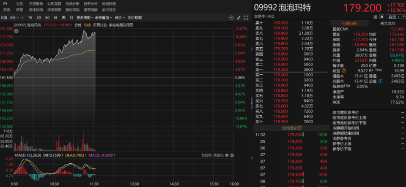This screenshot has height=187, width=406.
Task: Click the collapse-up circle icon in chart toolbar
Action: (x=231, y=18)
